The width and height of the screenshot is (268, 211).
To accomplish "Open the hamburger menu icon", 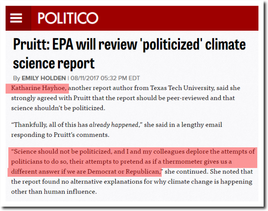I will click(x=16, y=18).
